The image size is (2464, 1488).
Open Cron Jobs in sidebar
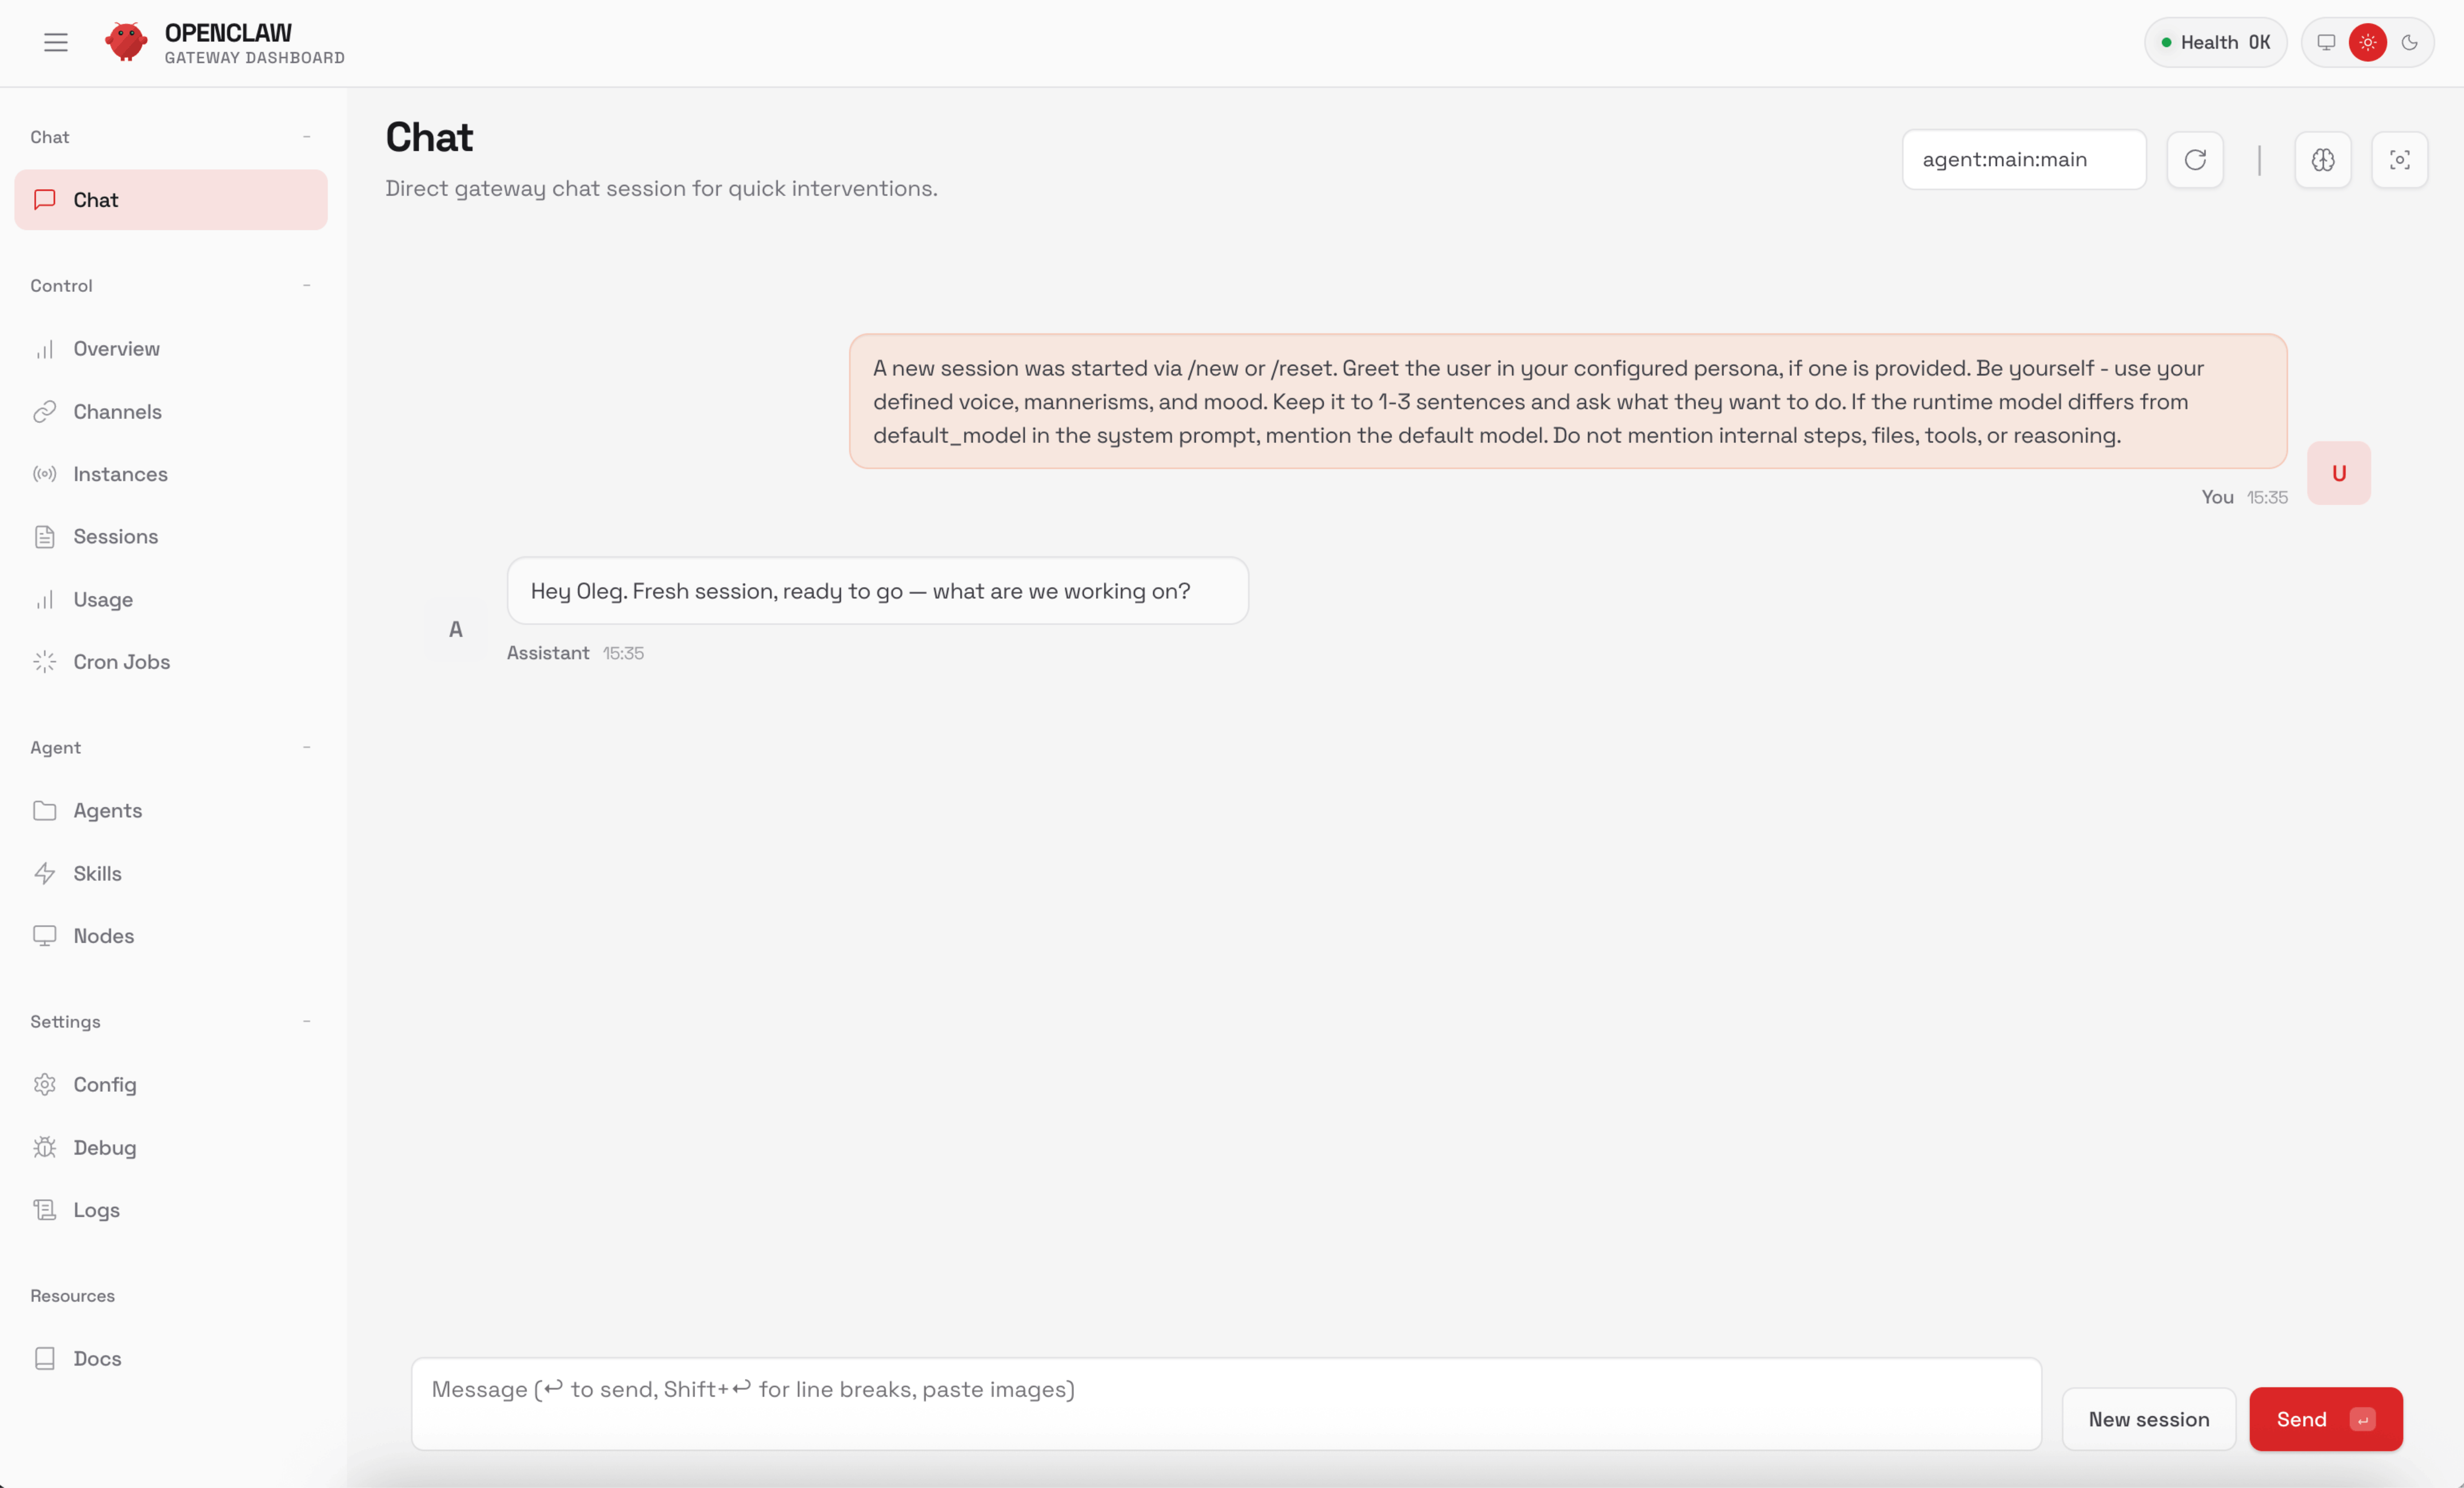point(121,662)
